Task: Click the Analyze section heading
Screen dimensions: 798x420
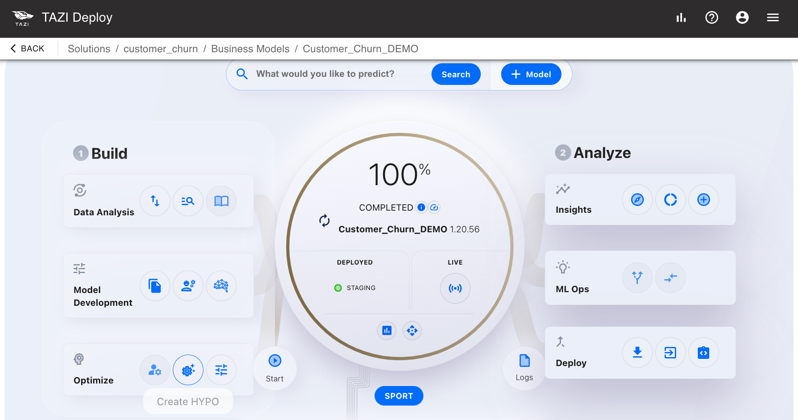Action: tap(602, 152)
